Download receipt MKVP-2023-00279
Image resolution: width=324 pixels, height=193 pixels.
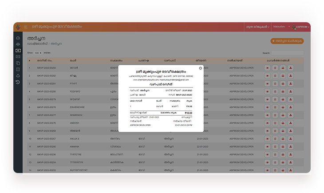[x=291, y=99]
